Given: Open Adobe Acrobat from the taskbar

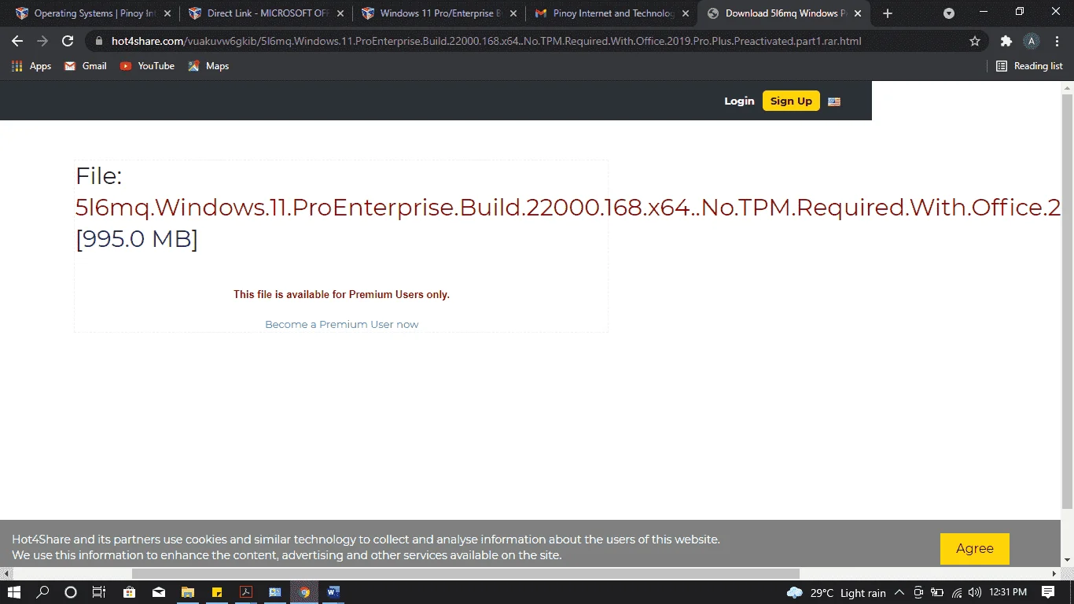Looking at the screenshot, I should (246, 592).
